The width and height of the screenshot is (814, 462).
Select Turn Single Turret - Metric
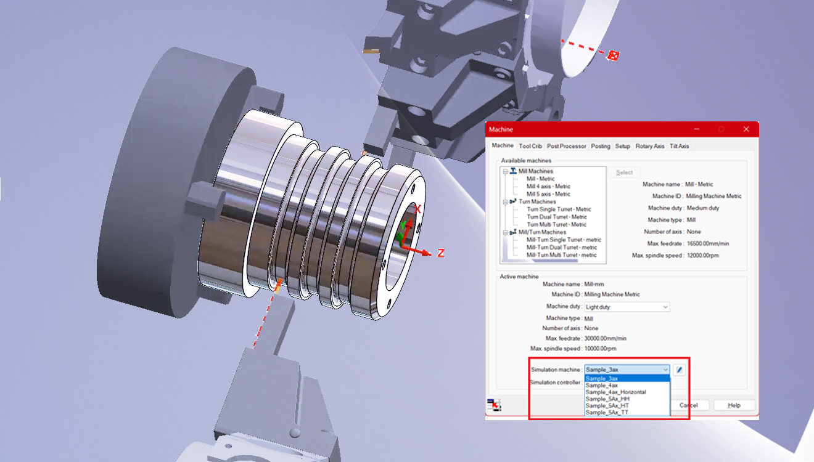click(559, 209)
